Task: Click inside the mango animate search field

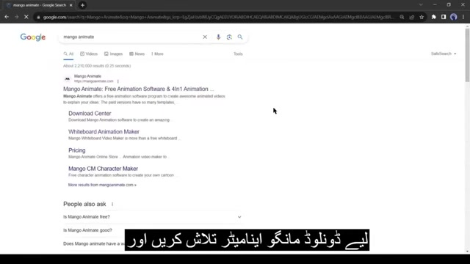Action: coord(131,37)
